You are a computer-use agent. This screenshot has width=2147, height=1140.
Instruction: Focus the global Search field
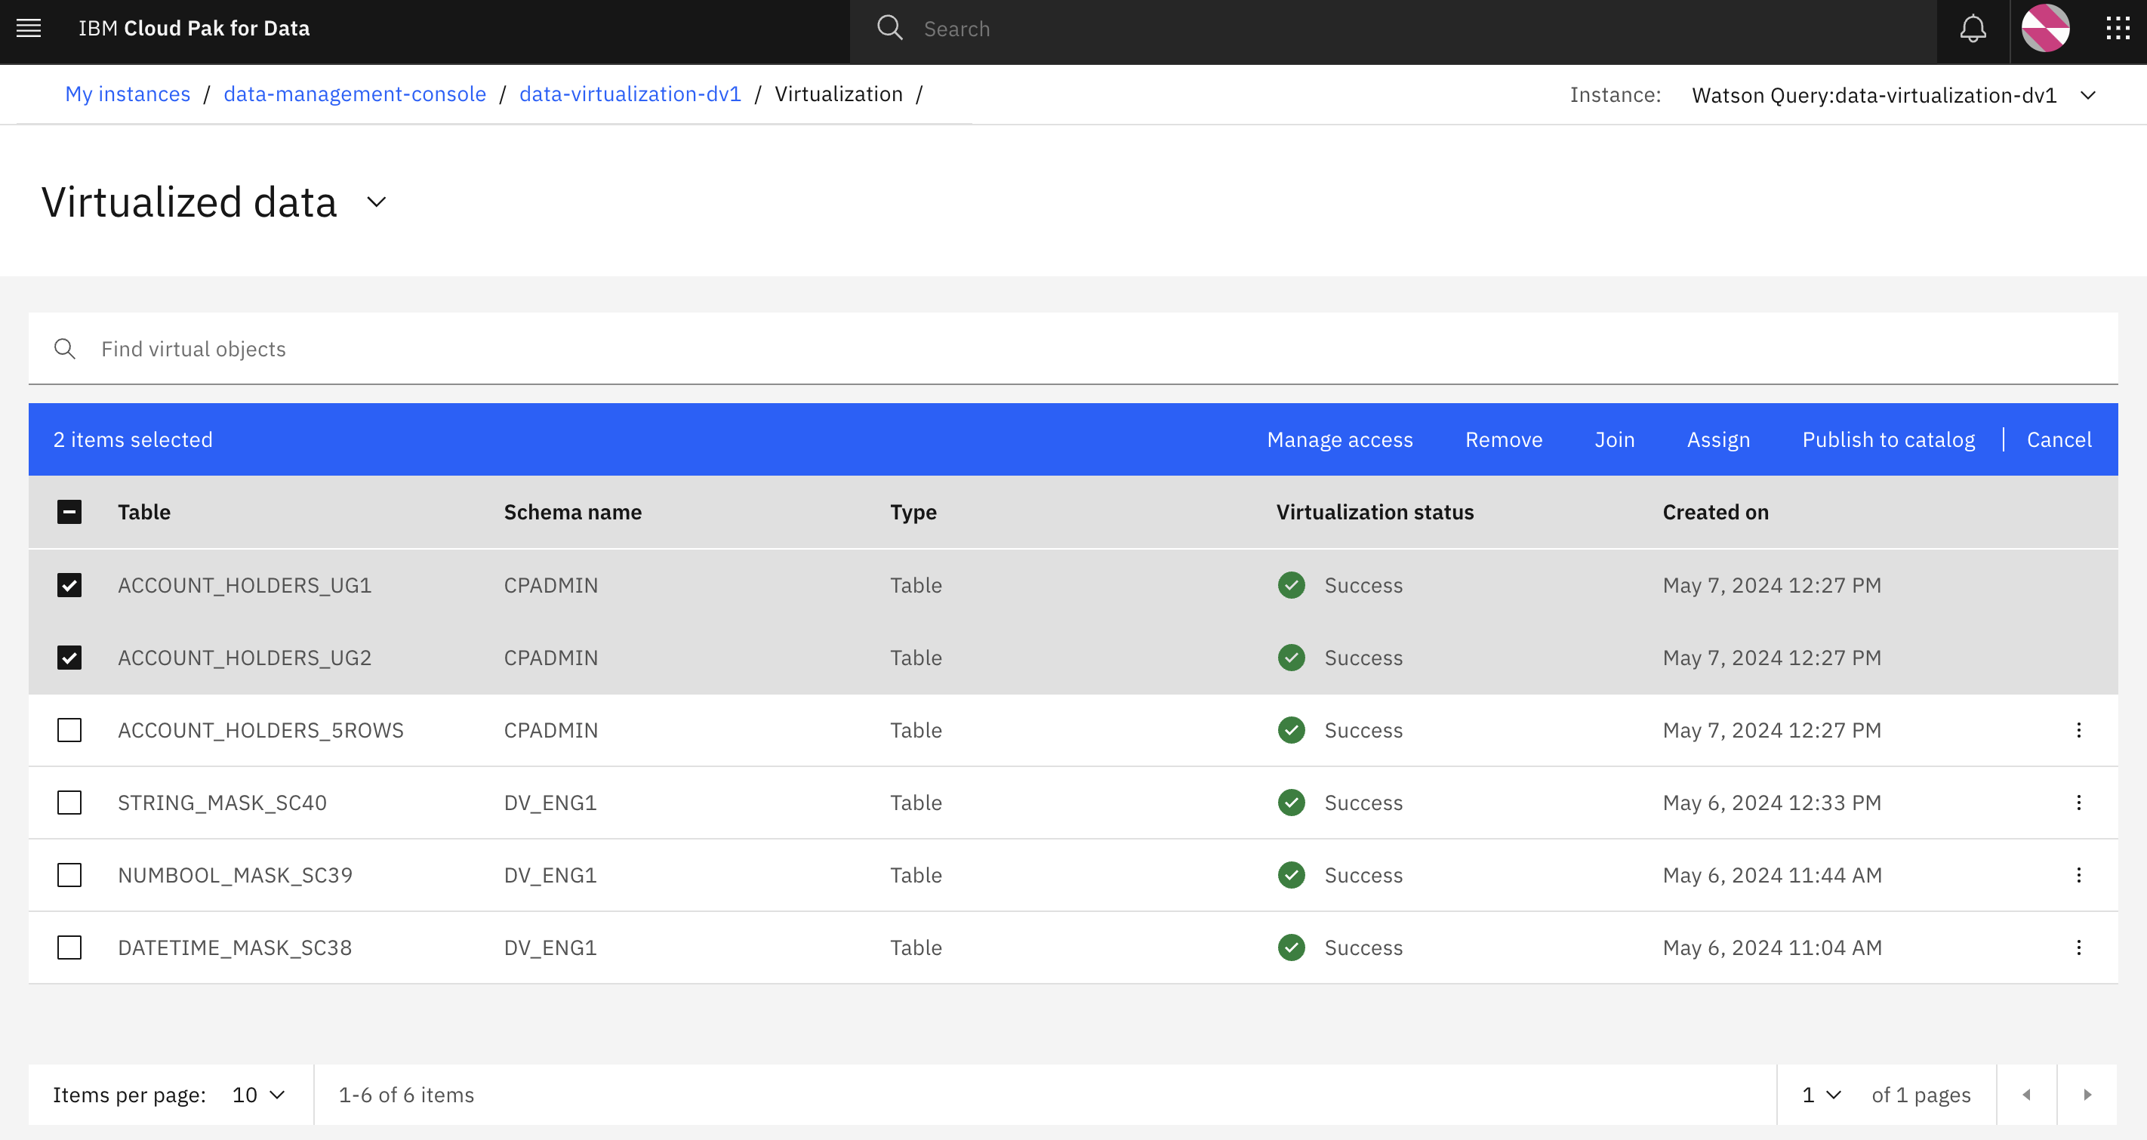coord(1392,29)
